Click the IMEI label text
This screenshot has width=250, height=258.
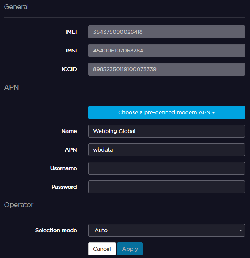coord(71,32)
